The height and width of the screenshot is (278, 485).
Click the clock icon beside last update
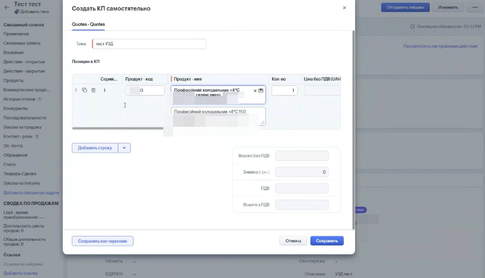point(413,26)
